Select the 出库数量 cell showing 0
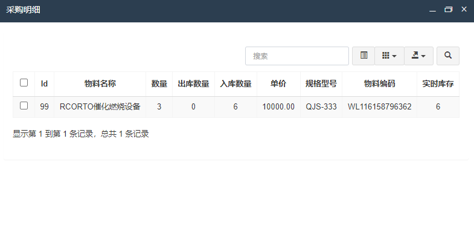Image resolution: width=474 pixels, height=228 pixels. pyautogui.click(x=193, y=107)
